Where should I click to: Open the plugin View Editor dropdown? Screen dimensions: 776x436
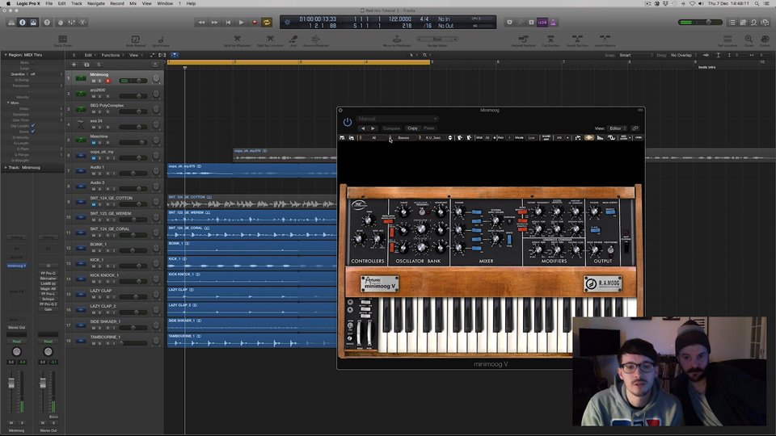[618, 128]
